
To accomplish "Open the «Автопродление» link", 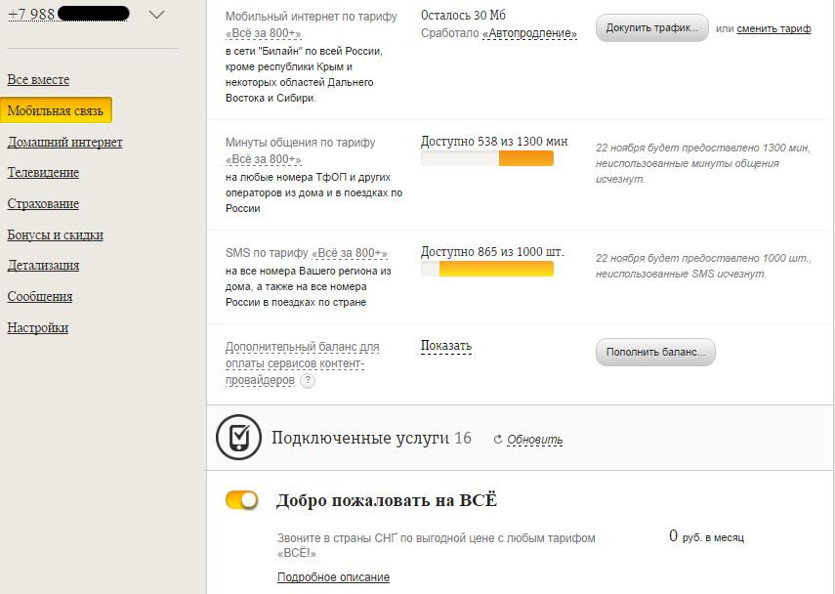I will (529, 33).
